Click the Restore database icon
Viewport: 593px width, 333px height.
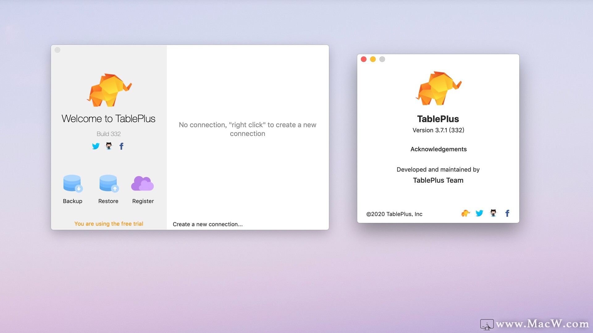[109, 183]
